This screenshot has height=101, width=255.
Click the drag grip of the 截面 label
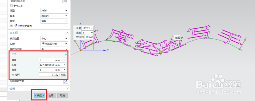[x=173, y=38]
